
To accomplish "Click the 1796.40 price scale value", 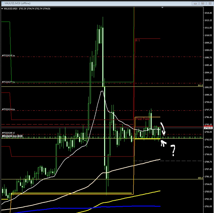I will 208,117.
